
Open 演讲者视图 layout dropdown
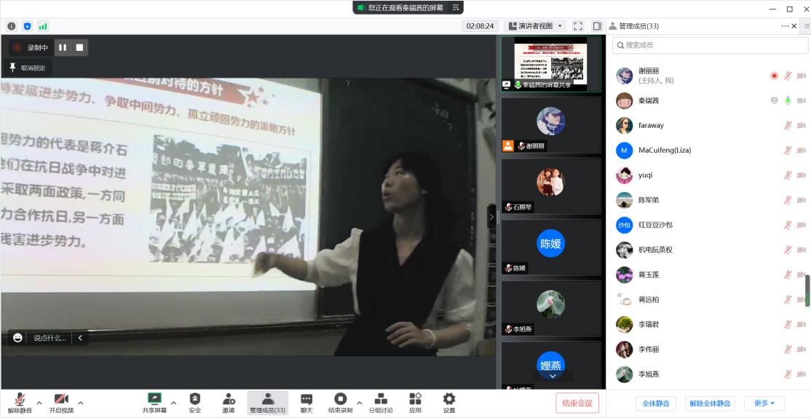[x=535, y=26]
